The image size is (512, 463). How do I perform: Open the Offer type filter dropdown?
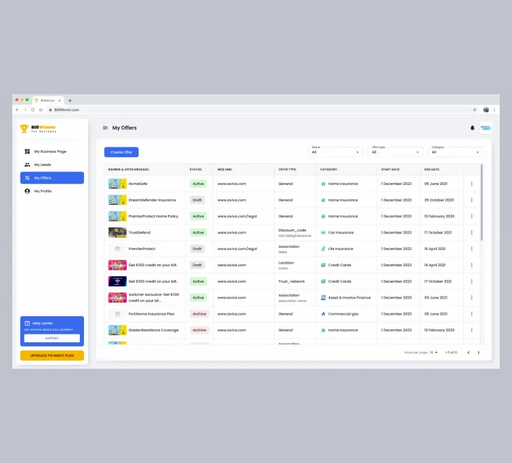coord(395,152)
